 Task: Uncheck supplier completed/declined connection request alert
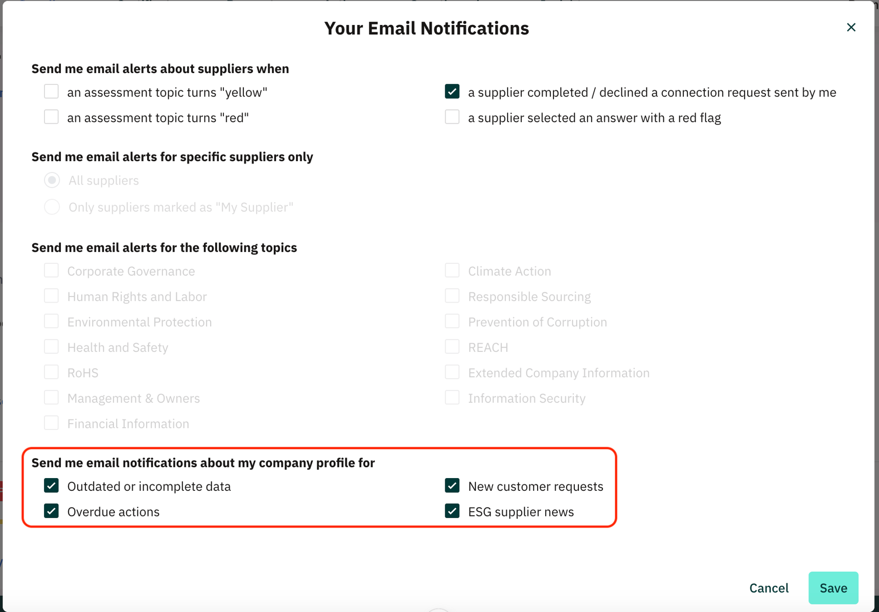(x=452, y=91)
